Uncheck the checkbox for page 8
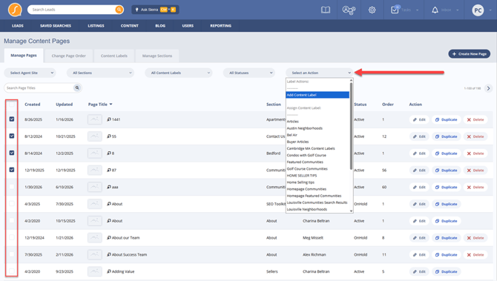 coord(12,153)
